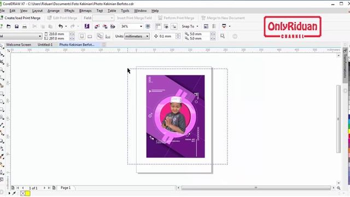Click the vertical scrollbar thumb
Screen dimensions: 350x197
coord(339,119)
